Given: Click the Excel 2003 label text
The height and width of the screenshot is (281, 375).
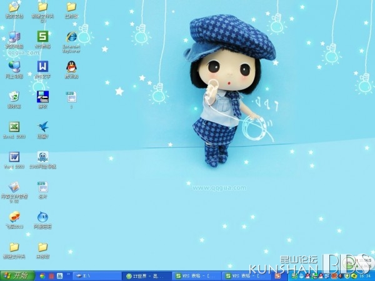Looking at the screenshot, I should click(x=14, y=137).
